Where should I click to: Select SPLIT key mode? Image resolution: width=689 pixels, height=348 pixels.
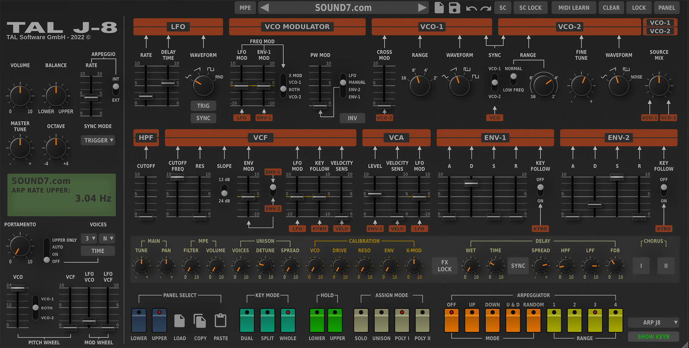(267, 320)
